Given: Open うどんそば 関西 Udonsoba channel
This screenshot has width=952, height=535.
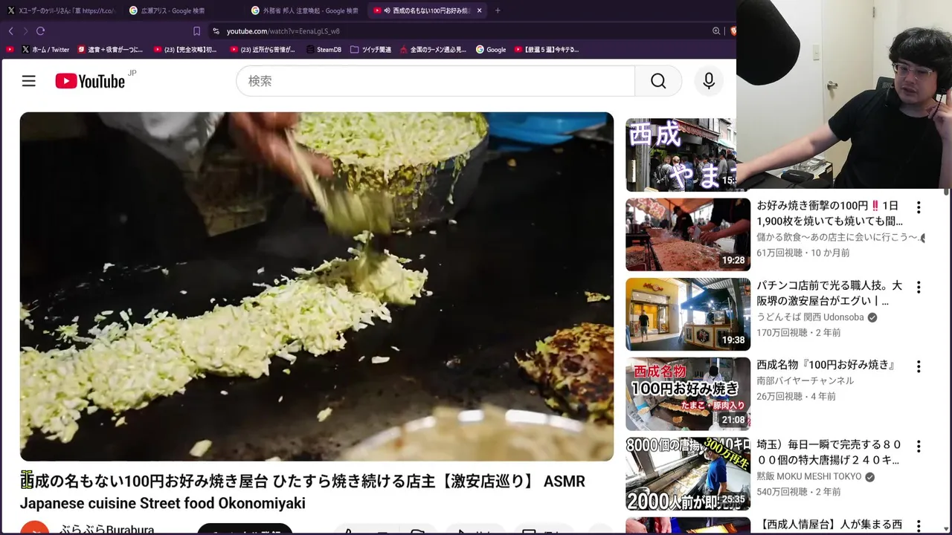Looking at the screenshot, I should (x=811, y=317).
